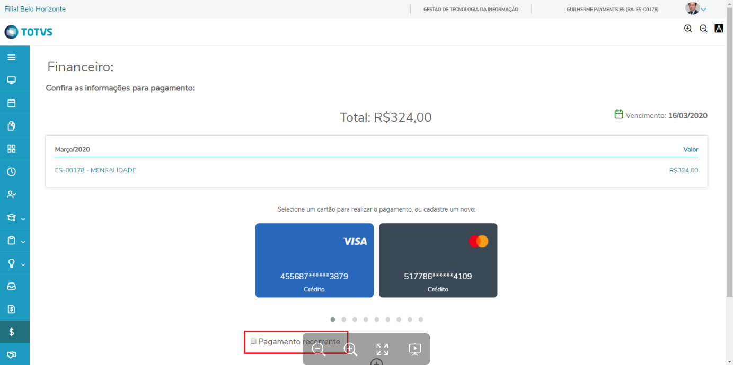The width and height of the screenshot is (733, 365).
Task: Select the clipboard icon in sidebar
Action: 11,241
